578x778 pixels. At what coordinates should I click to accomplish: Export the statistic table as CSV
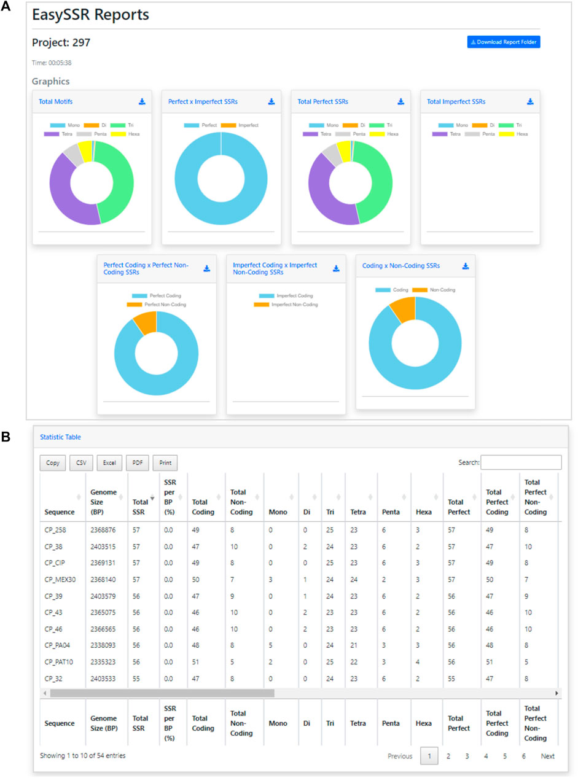[81, 463]
